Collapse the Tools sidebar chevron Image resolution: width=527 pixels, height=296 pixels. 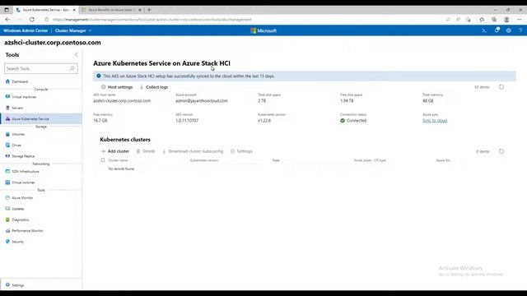tap(77, 55)
